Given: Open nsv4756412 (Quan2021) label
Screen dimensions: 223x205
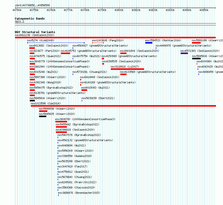Looking at the screenshot, I should (73, 172).
